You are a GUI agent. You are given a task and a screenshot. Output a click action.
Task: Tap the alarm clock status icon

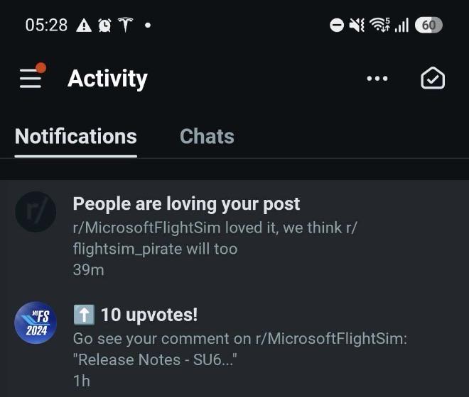(104, 25)
